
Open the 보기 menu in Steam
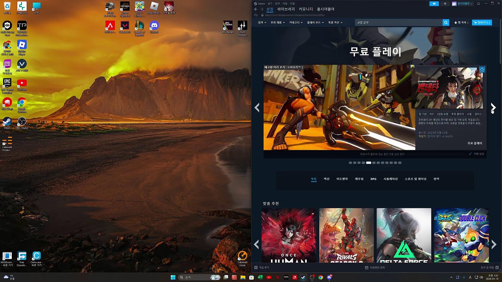[270, 4]
